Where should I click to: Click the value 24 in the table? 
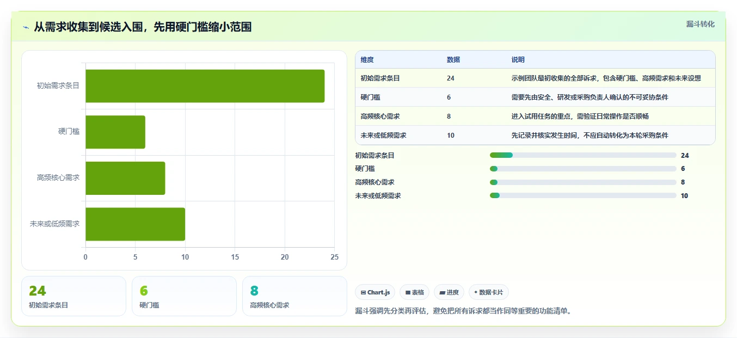(451, 78)
